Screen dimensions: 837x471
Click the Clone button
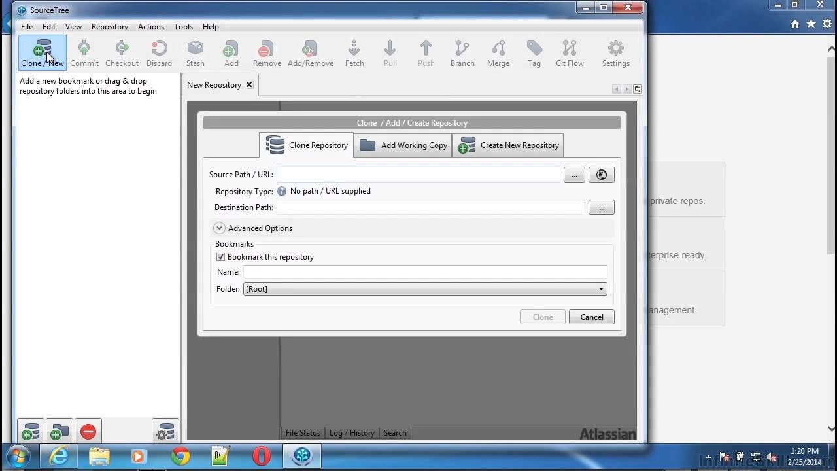pyautogui.click(x=543, y=317)
